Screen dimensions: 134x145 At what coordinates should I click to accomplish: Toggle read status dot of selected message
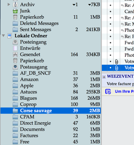coord(111,68)
